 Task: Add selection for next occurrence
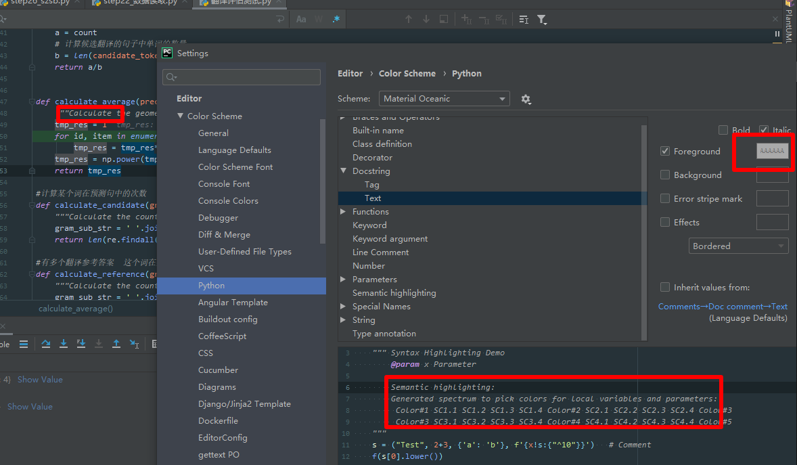[x=466, y=20]
